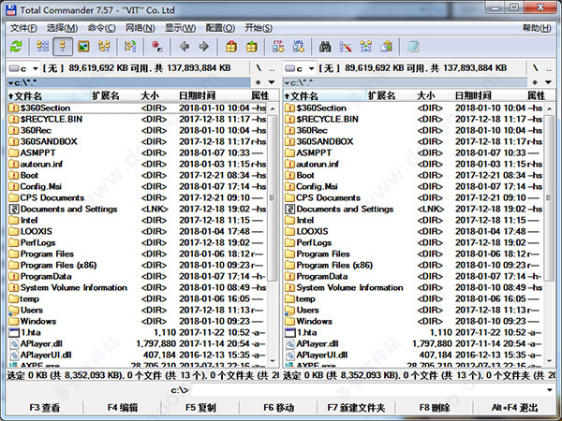This screenshot has width=562, height=421.
Task: Sort left panel by 大小 column header
Action: 150,95
